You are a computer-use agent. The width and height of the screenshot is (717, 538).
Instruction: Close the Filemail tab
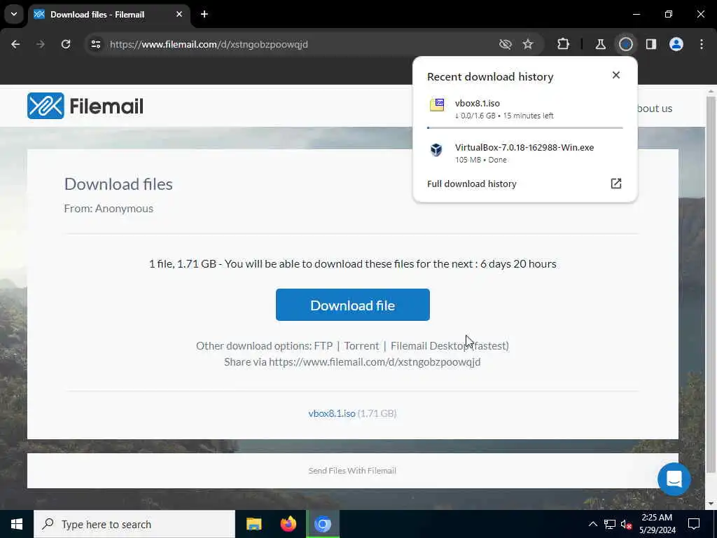coord(179,14)
